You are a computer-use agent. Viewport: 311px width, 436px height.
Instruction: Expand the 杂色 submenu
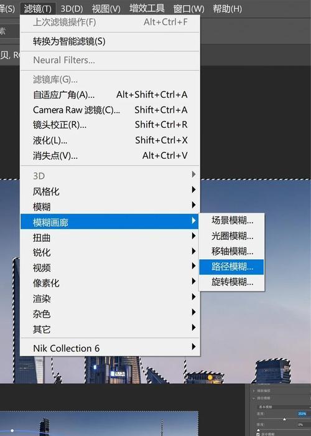coord(110,314)
